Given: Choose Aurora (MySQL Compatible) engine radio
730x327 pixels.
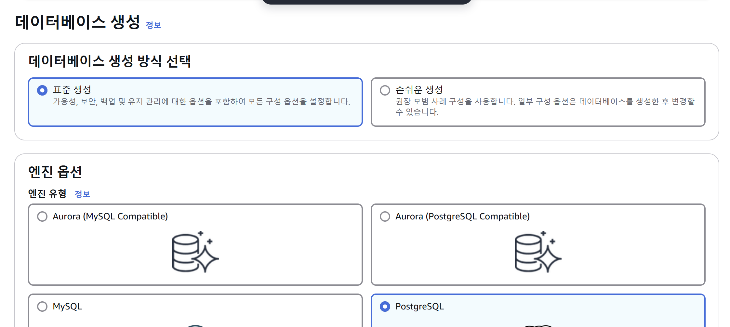Looking at the screenshot, I should coord(42,216).
